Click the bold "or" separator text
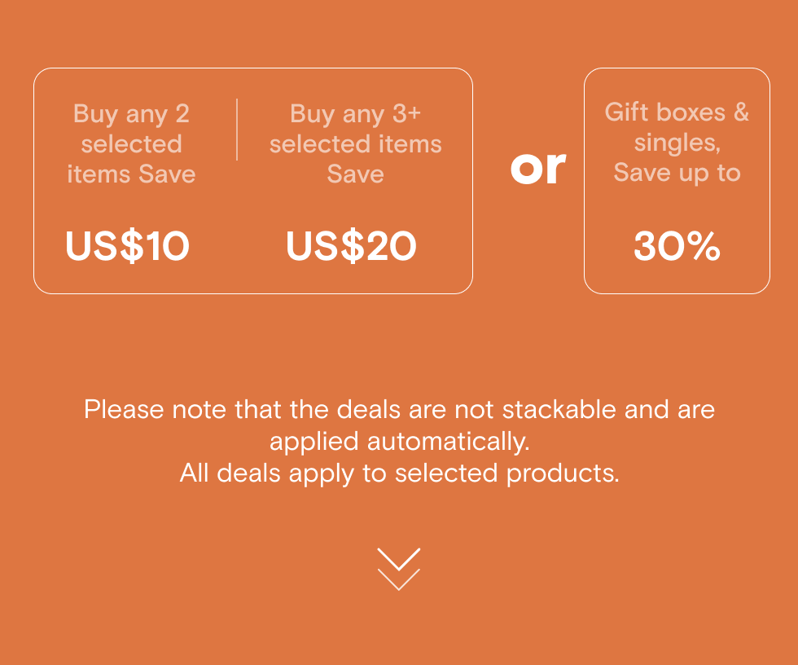The height and width of the screenshot is (665, 798). point(537,167)
